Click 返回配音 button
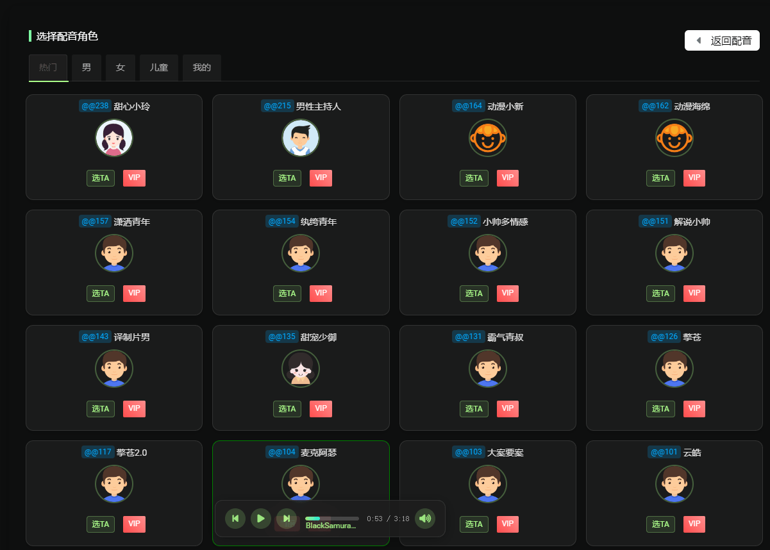Viewport: 770px width, 550px height. [723, 40]
